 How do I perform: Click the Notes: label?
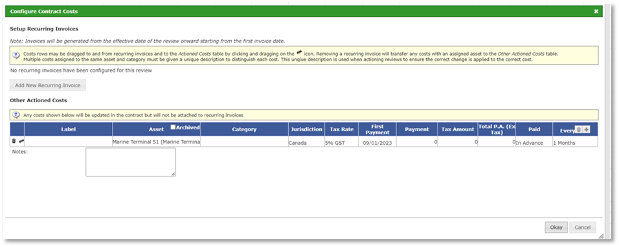19,151
